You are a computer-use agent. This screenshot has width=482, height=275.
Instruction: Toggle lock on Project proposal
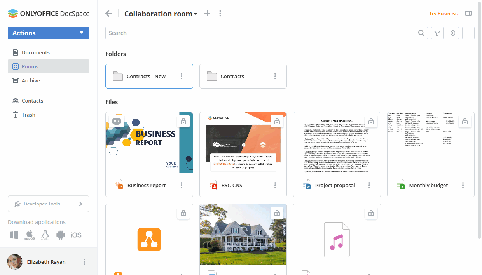tap(371, 121)
